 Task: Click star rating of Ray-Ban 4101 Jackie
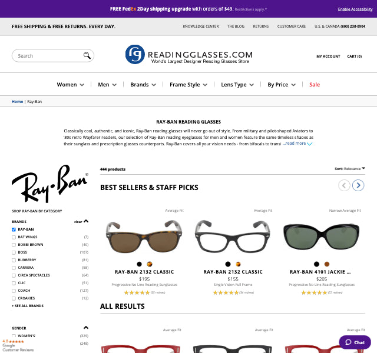[x=314, y=292]
